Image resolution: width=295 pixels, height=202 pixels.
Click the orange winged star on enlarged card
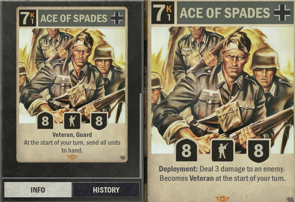point(222,199)
